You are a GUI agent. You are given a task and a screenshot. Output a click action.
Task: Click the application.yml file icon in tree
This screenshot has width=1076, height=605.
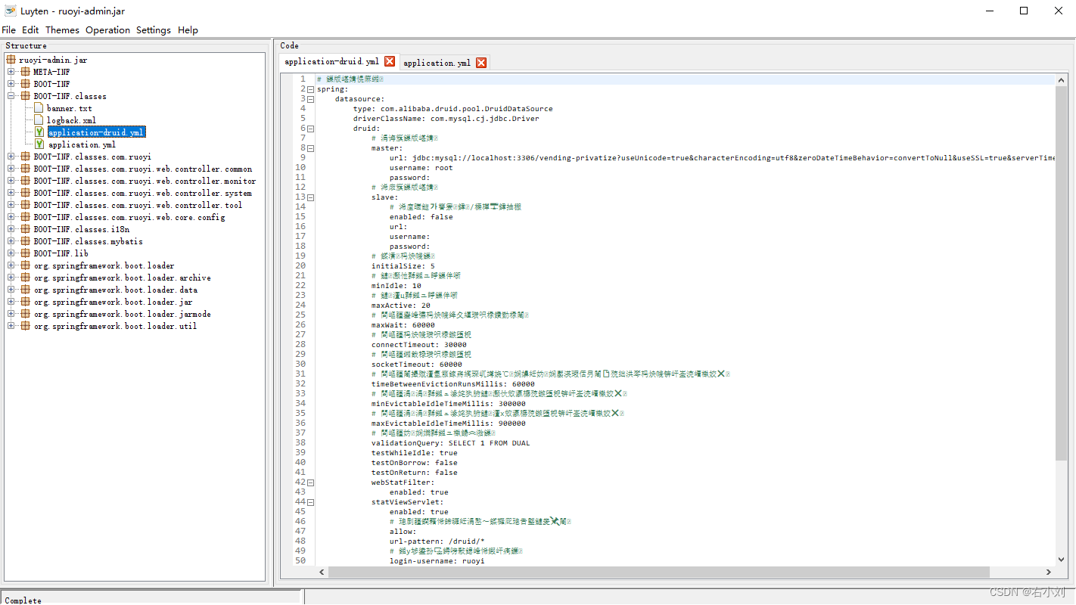coord(39,144)
